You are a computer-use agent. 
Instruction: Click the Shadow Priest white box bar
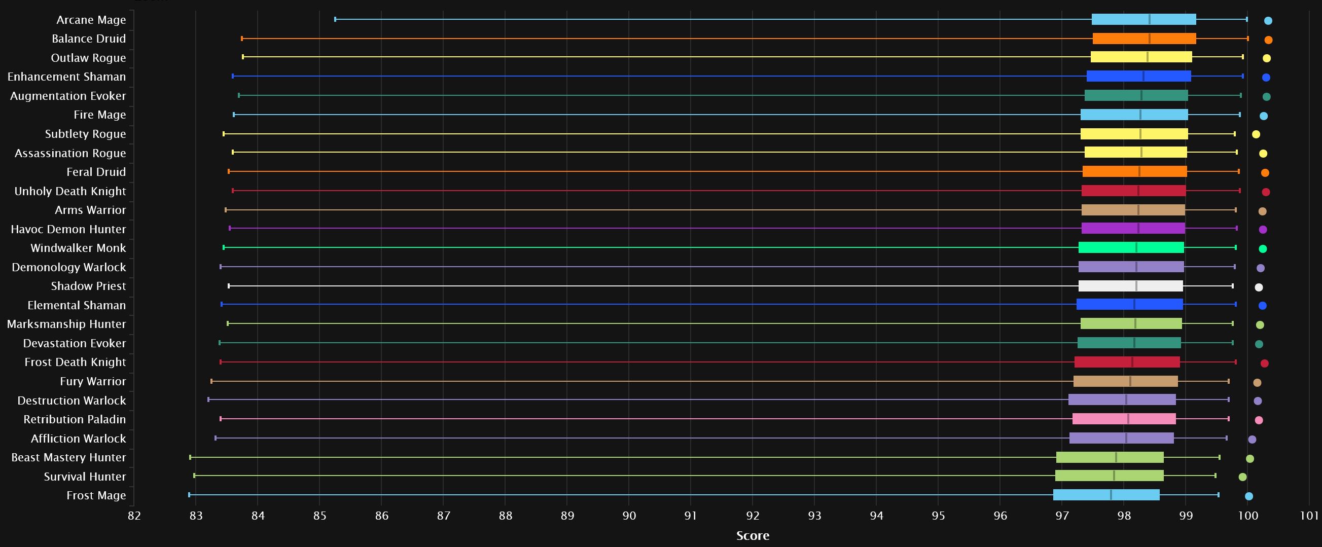click(1130, 286)
